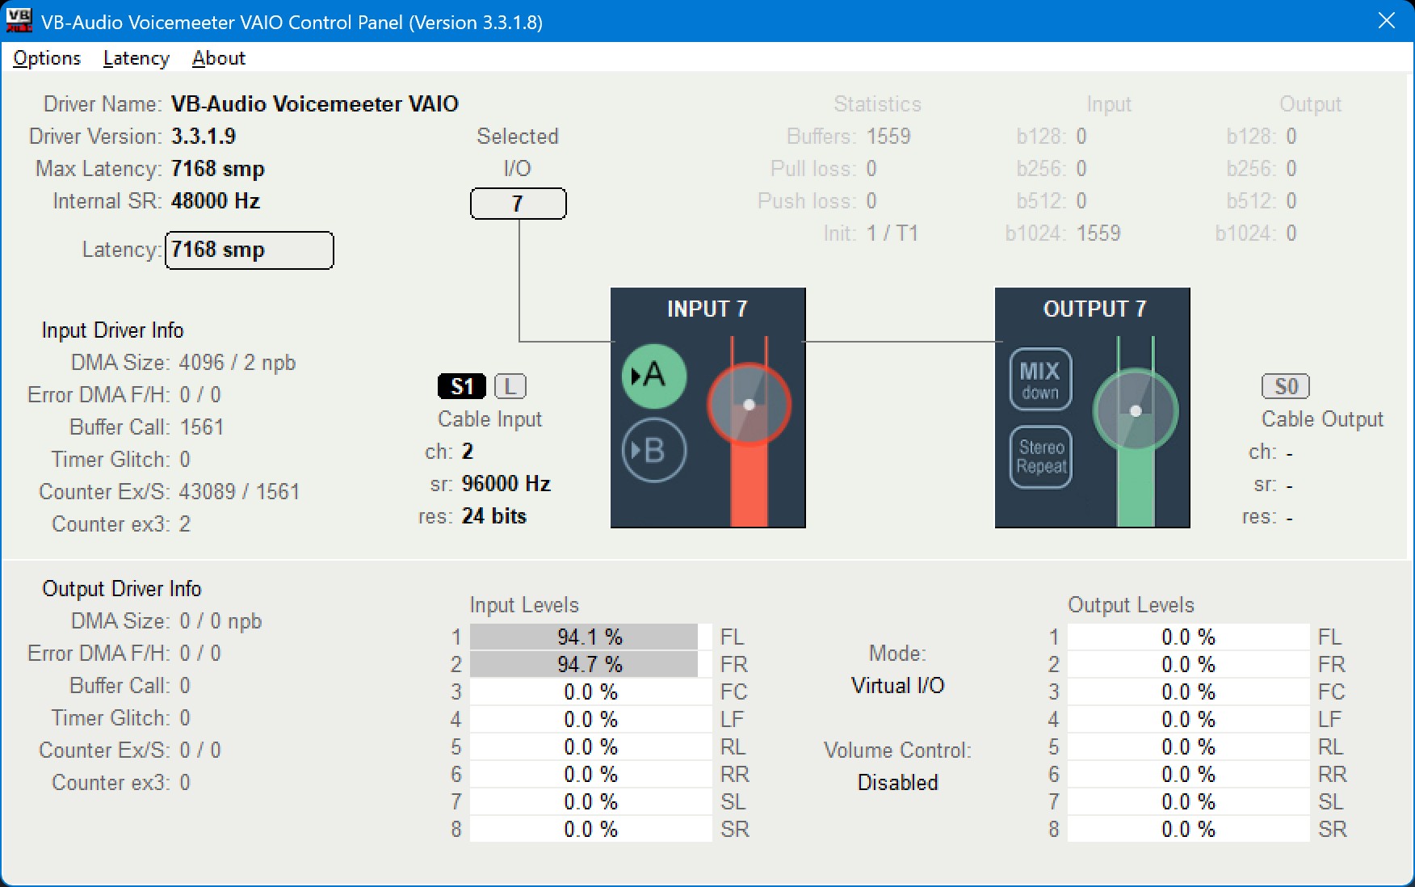
Task: Click the Volume Control Disabled value
Action: pyautogui.click(x=897, y=782)
